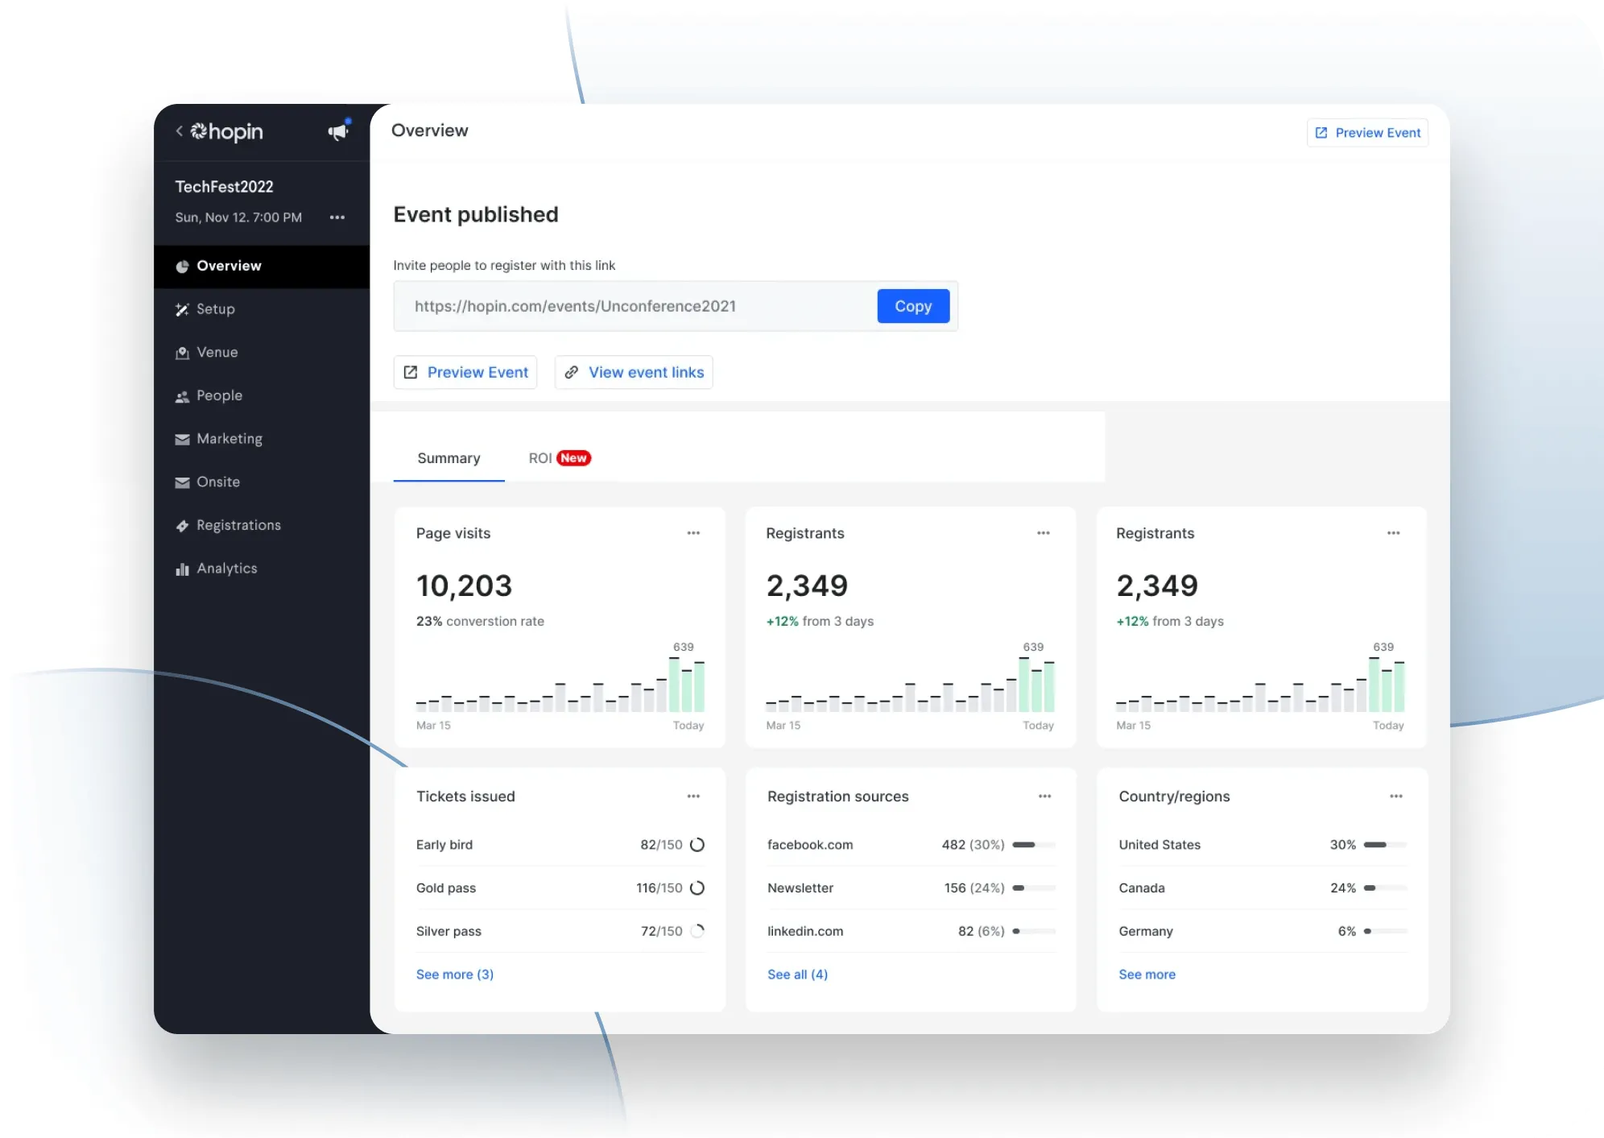Expand Country/regions card options menu

[1396, 797]
